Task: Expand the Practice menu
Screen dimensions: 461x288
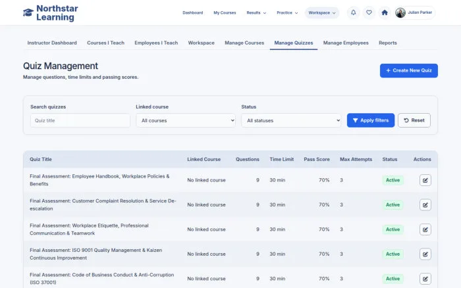Action: [x=287, y=13]
